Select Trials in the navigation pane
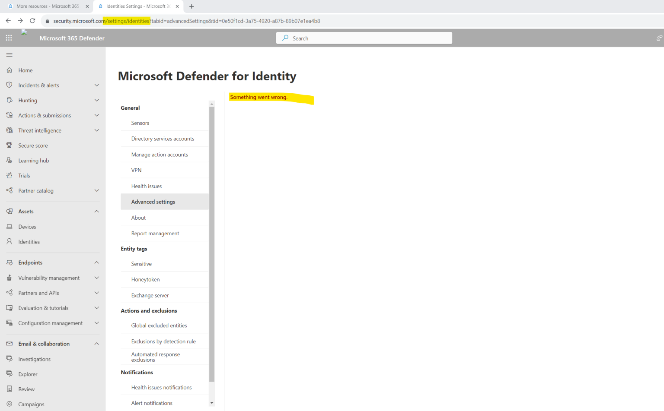The height and width of the screenshot is (411, 664). [24, 175]
